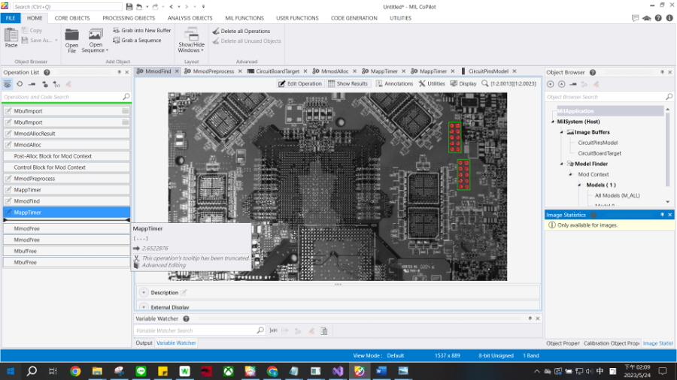Click the collapse-all icon in Operation List toolbar

point(32,84)
